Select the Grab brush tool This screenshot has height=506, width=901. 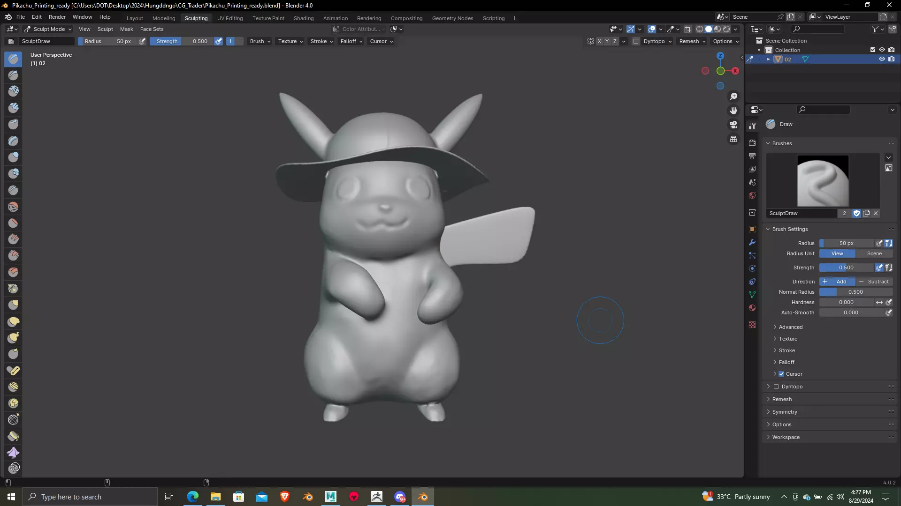pyautogui.click(x=13, y=305)
